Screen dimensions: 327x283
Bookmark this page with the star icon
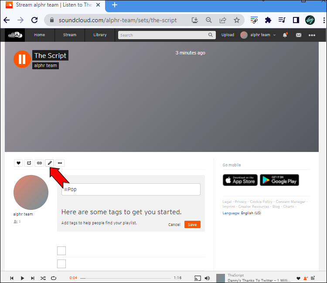(x=236, y=20)
